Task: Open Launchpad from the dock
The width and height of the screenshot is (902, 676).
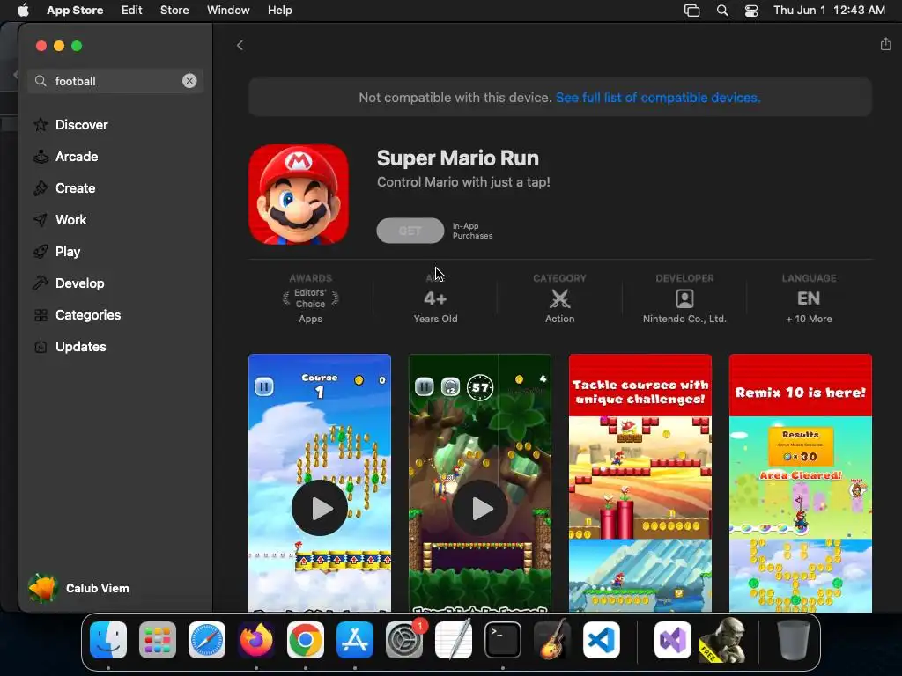Action: tap(158, 640)
